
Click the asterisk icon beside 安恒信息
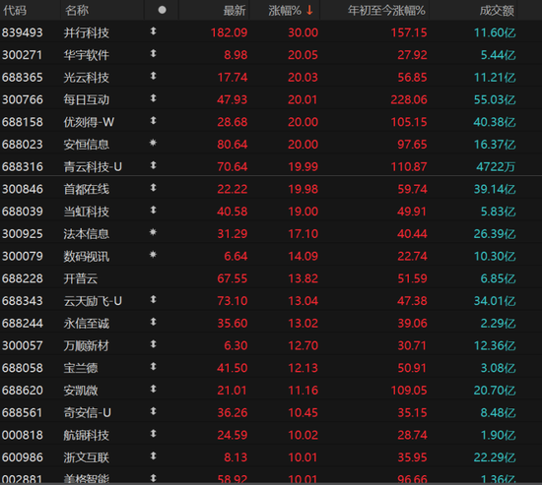[153, 143]
